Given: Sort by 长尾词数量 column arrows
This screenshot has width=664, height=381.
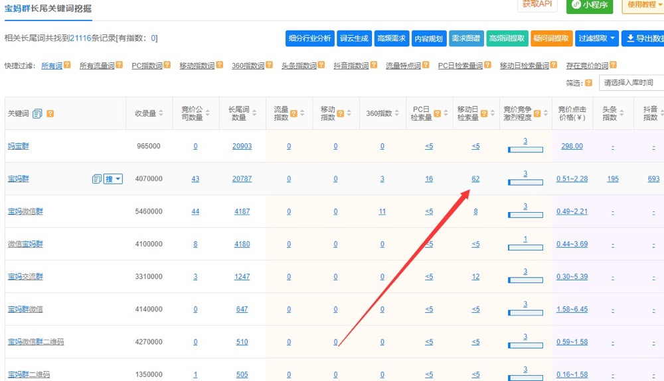Looking at the screenshot, I should tap(254, 113).
